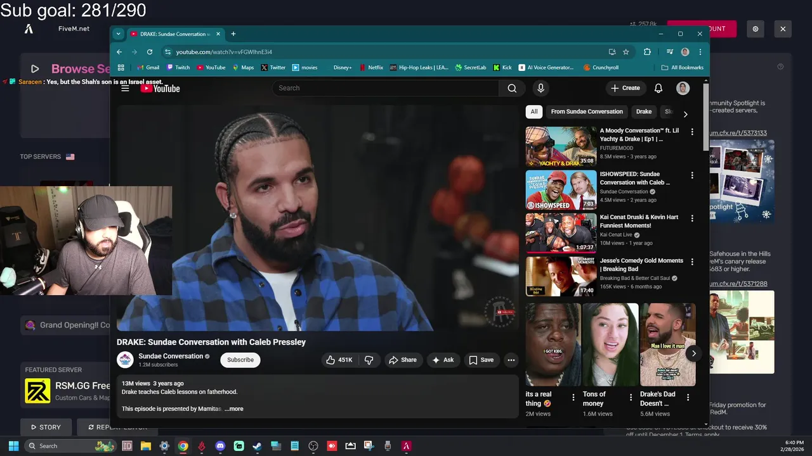The height and width of the screenshot is (456, 812).
Task: Open the Sundae Conversation channel avatar
Action: click(x=125, y=360)
